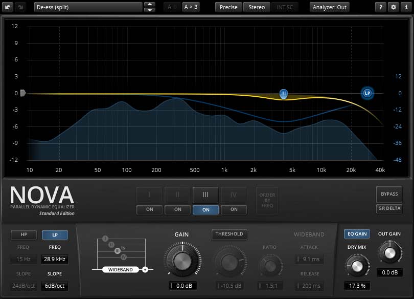The height and width of the screenshot is (299, 414).
Task: Switch to the A/B state button
Action: click(x=172, y=7)
